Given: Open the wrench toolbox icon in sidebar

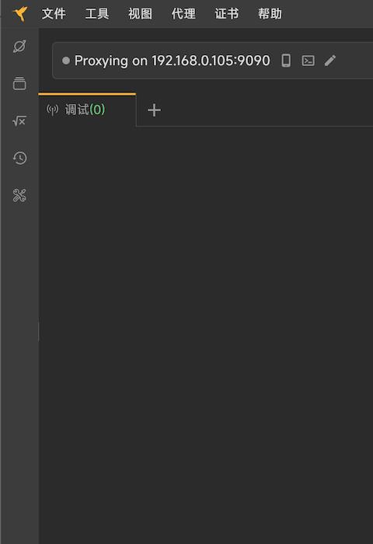Looking at the screenshot, I should tap(19, 195).
